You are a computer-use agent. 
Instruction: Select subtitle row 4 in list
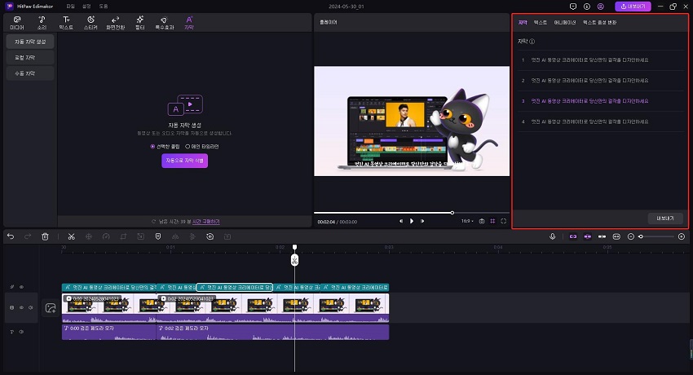point(601,121)
